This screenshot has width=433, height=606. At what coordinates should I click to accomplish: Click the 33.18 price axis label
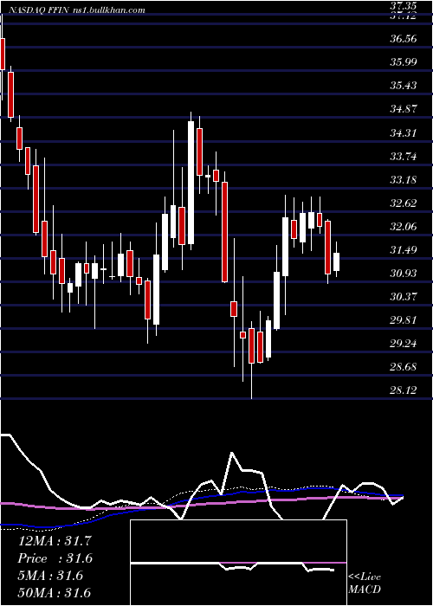click(x=404, y=180)
